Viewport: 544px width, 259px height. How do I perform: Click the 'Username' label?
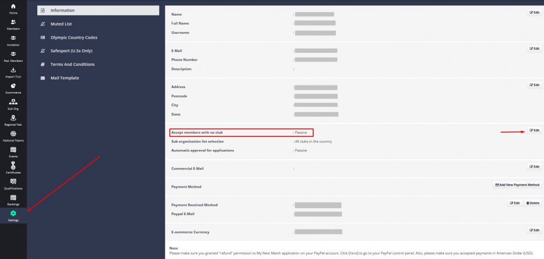[180, 33]
